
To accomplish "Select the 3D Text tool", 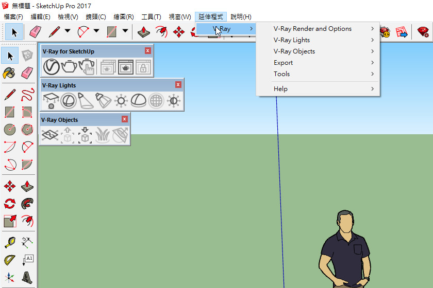I will (x=27, y=277).
